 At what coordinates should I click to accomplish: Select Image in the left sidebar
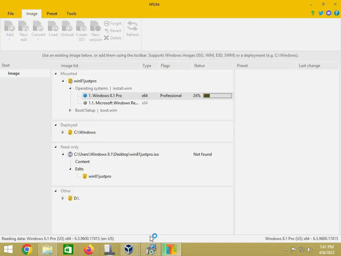[25, 73]
